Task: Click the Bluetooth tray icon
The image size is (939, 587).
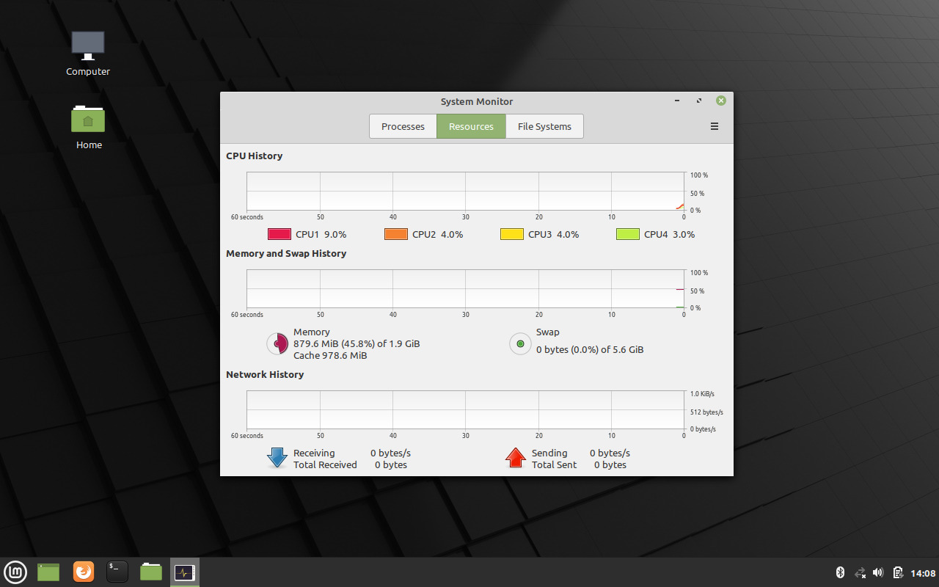Action: pyautogui.click(x=839, y=572)
